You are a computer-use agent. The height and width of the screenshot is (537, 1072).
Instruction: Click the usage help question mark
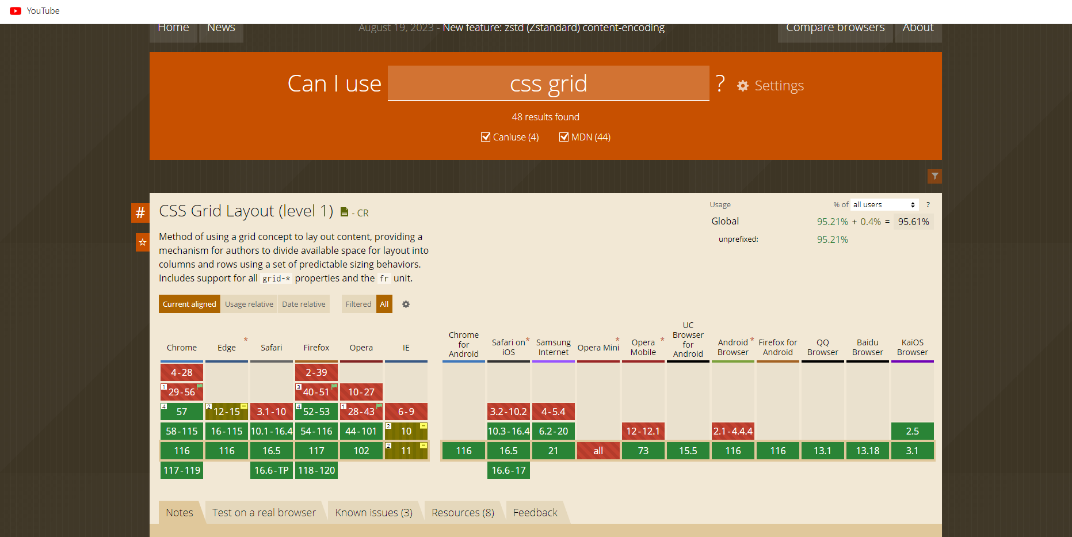(928, 205)
